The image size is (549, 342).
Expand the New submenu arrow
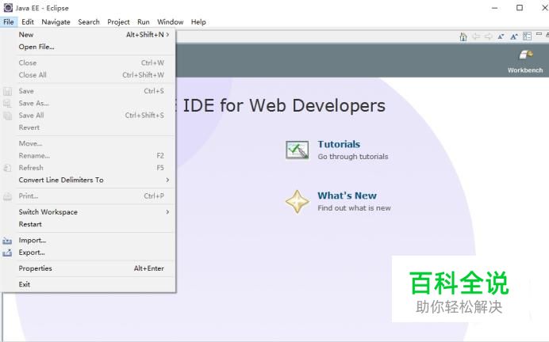coord(167,35)
